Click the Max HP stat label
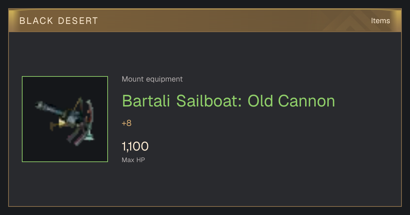Image resolution: width=410 pixels, height=215 pixels. point(133,160)
